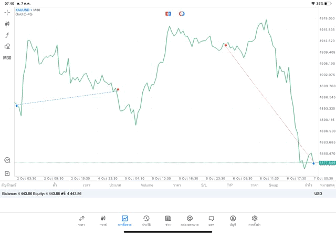
Task: Open the บัญชี accounts tab
Action: [x=233, y=220]
